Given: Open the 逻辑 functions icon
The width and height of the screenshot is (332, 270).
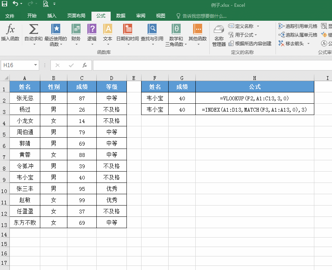Looking at the screenshot, I should click(x=92, y=29).
